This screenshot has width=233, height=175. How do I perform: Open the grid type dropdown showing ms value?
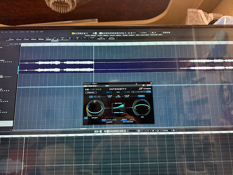point(146,33)
